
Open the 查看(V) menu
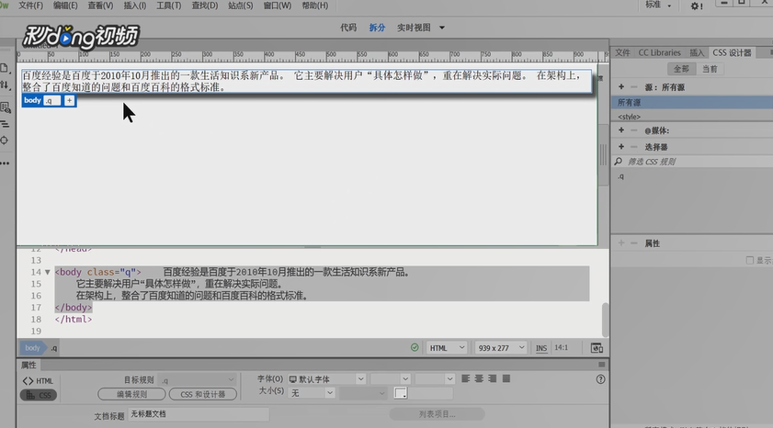pos(100,6)
